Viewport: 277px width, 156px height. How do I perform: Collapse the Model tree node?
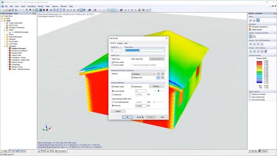click(x=5, y=30)
